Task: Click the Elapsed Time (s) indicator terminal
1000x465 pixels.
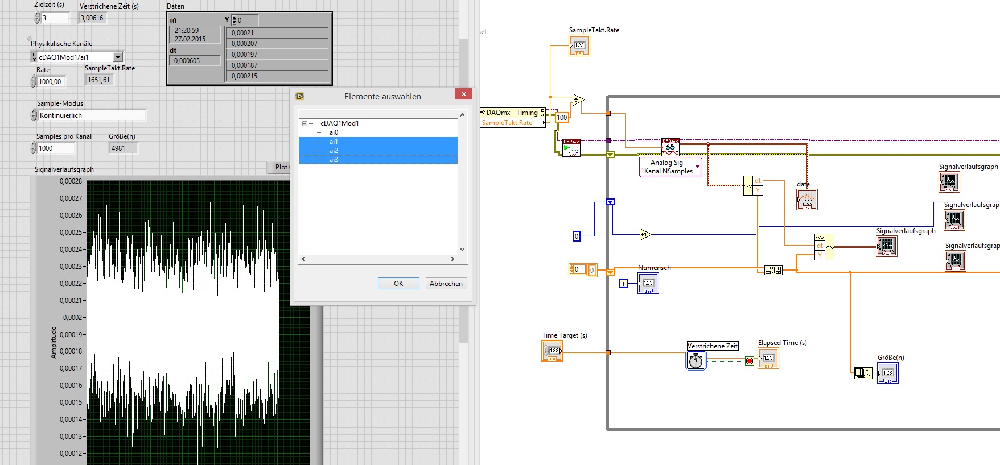Action: [768, 358]
